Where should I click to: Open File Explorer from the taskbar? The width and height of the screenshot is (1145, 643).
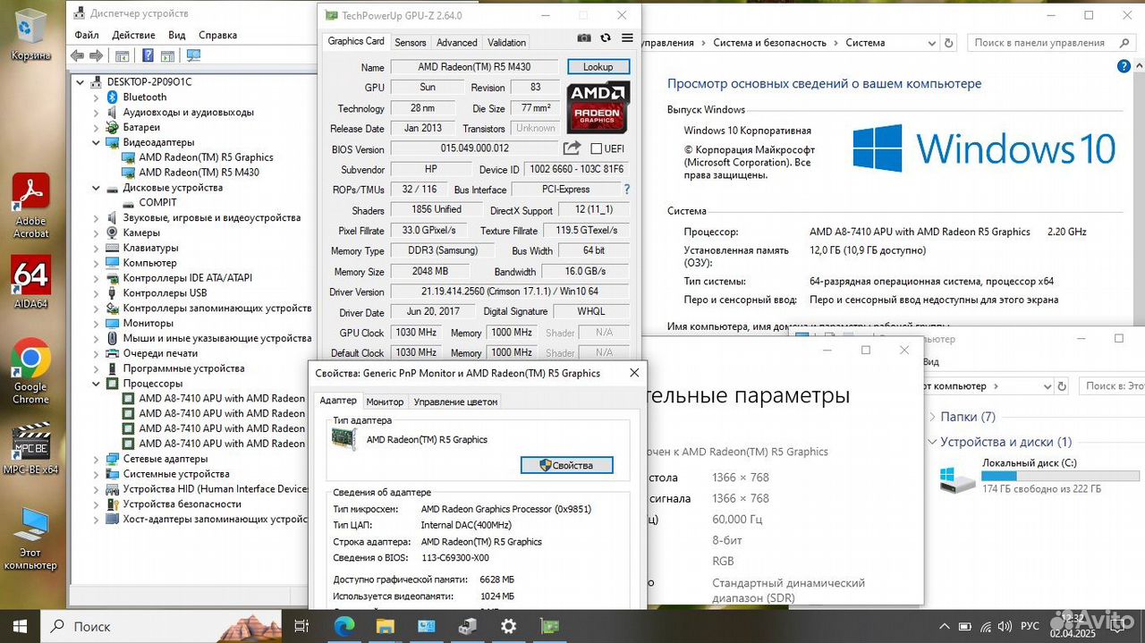pos(385,626)
